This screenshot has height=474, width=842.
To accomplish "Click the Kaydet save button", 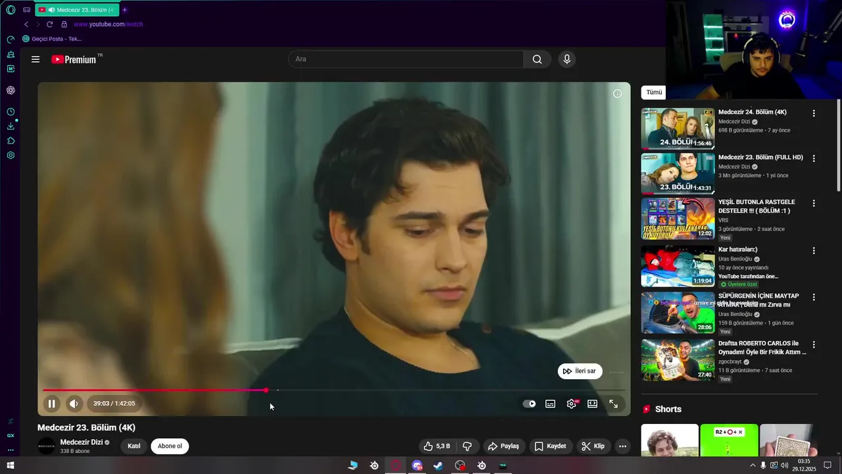I will pyautogui.click(x=550, y=446).
